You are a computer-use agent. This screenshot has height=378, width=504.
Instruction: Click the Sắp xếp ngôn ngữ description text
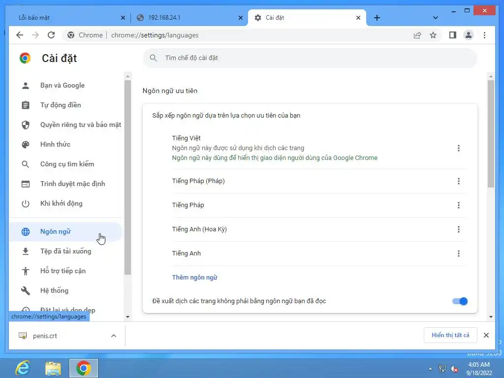click(226, 115)
